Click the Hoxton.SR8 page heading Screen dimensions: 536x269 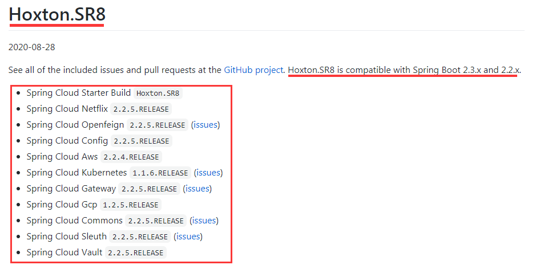click(57, 14)
